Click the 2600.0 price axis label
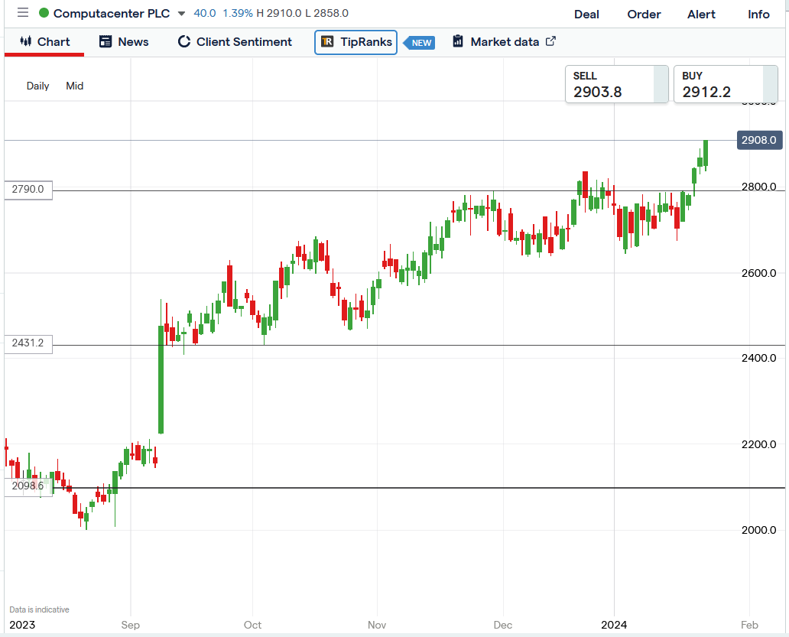Viewport: 789px width, 637px height. [759, 273]
